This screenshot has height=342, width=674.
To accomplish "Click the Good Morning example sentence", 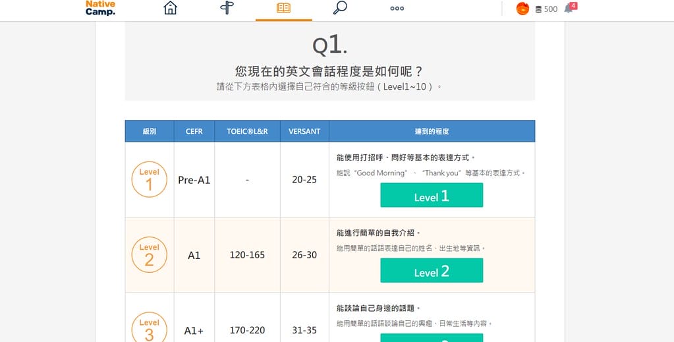I will point(431,173).
